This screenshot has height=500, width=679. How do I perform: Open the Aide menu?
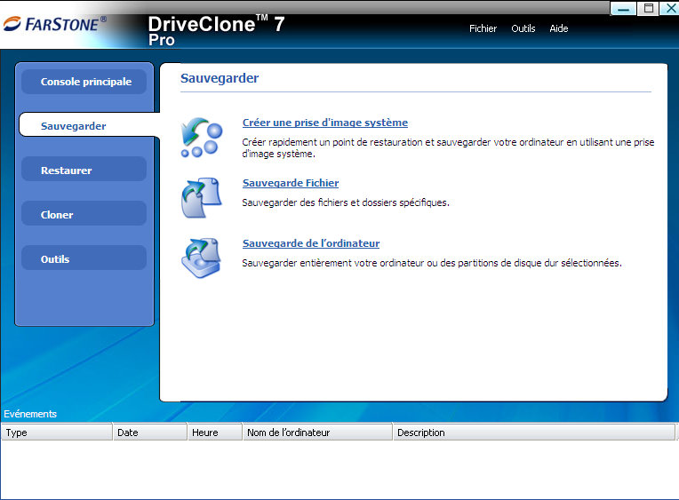coord(559,28)
